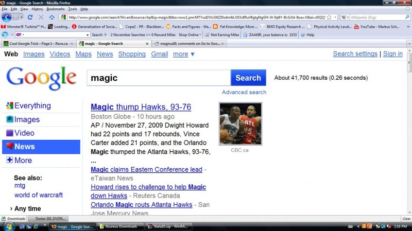Click the plus icon beside More
The height and width of the screenshot is (231, 412).
(10, 159)
